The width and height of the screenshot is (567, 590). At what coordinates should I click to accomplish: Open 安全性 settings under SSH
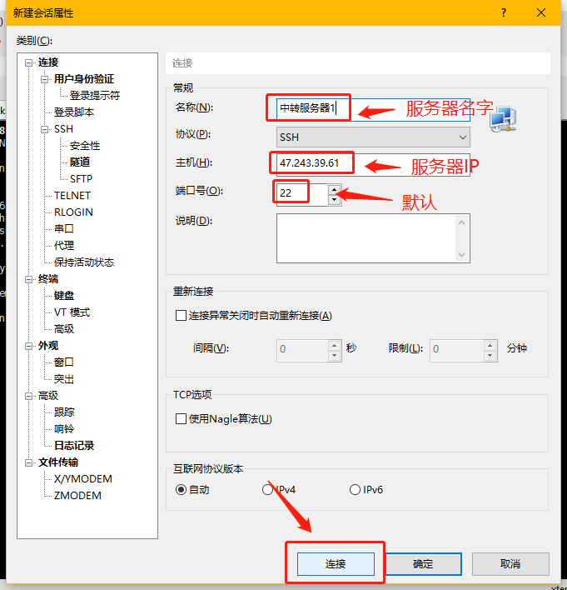click(x=85, y=146)
